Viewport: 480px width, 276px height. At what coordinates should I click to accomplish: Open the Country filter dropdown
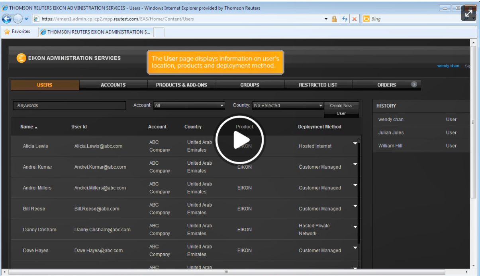coord(288,106)
